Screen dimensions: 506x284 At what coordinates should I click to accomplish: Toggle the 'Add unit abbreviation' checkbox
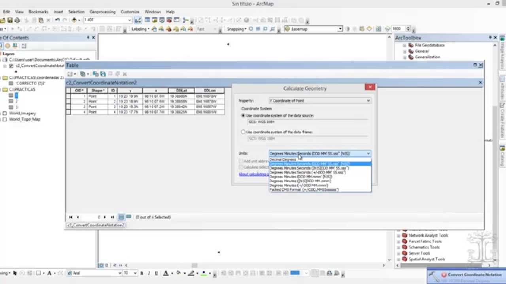[x=241, y=161]
